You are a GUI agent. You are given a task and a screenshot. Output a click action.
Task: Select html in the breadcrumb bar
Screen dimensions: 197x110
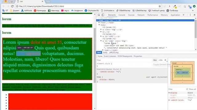pos(99,53)
